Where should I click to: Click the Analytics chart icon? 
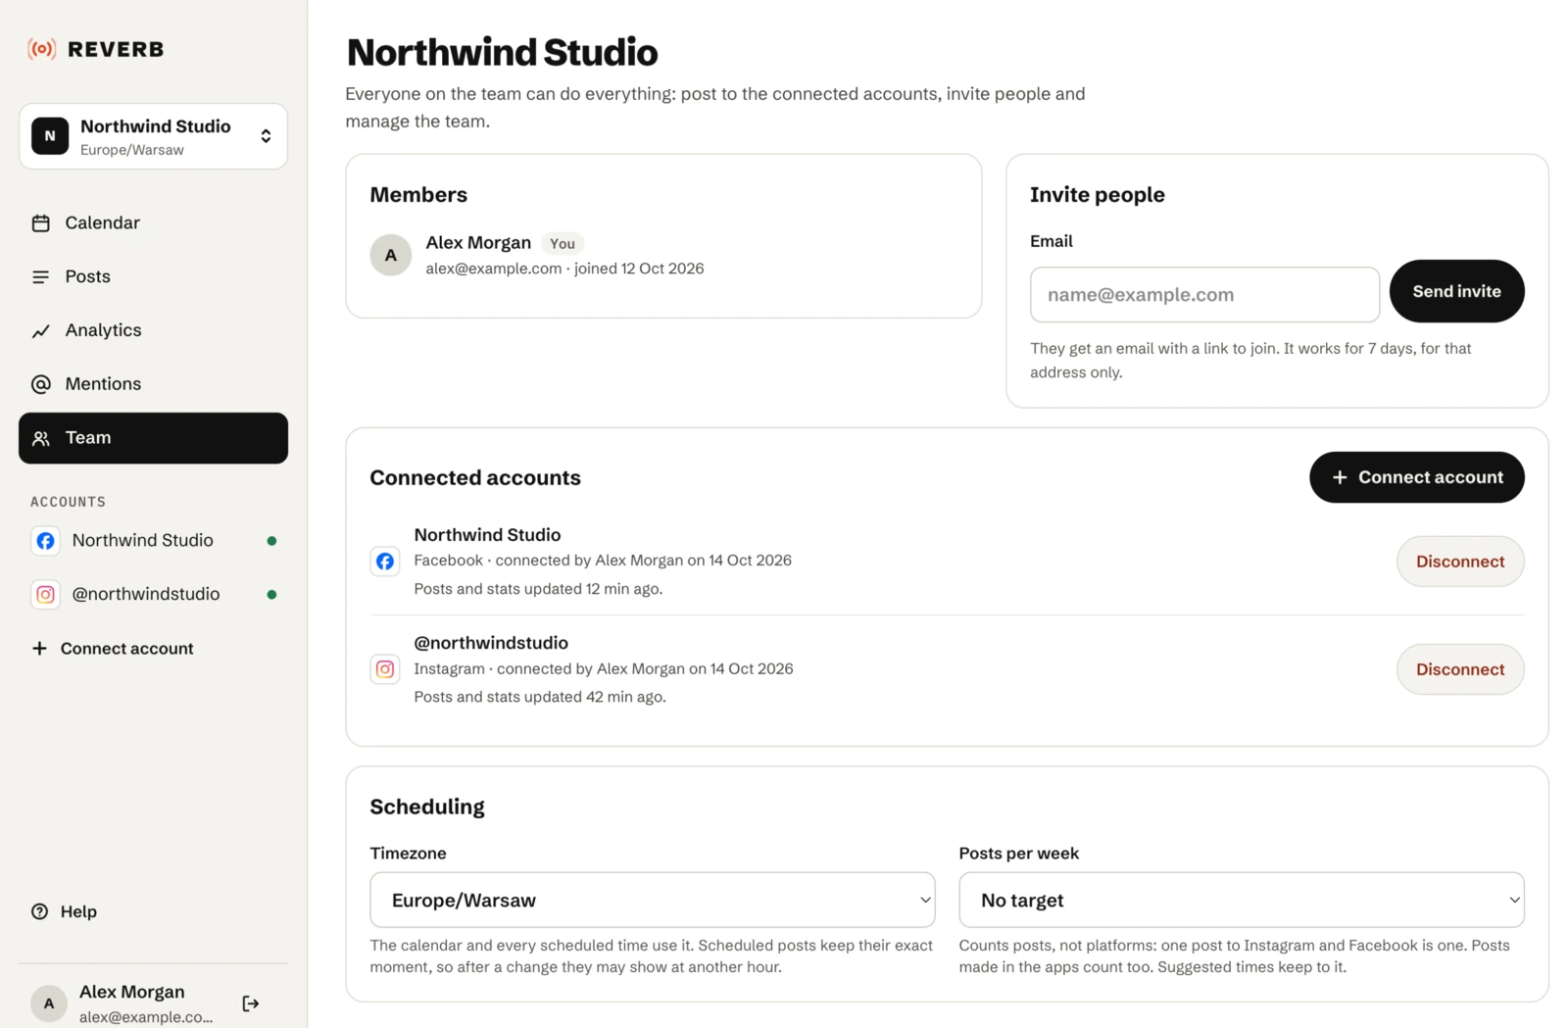click(x=40, y=331)
